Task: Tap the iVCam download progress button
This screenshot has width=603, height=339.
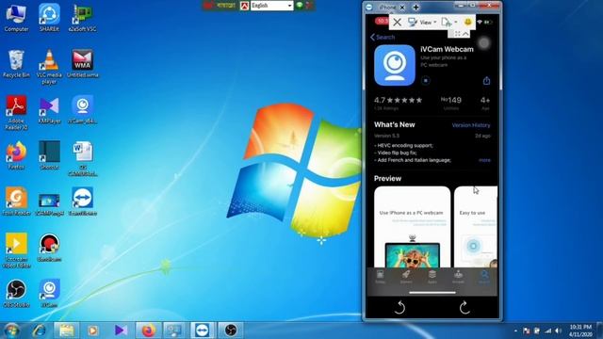Action: (x=425, y=81)
